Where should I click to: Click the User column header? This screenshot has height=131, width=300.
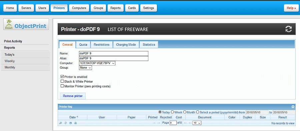(102, 117)
